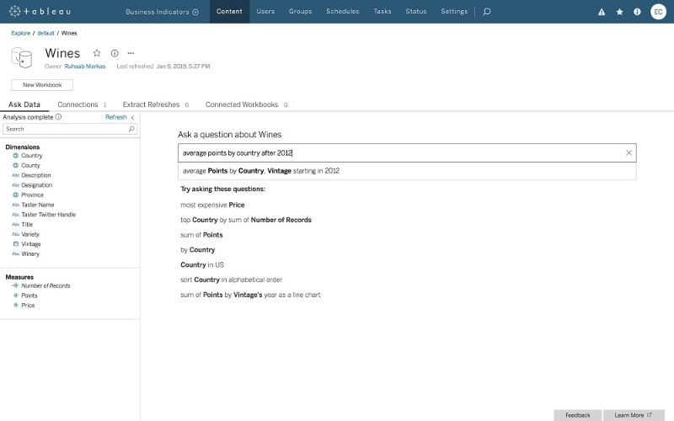Screen dimensions: 674x421
Task: Open more actions ellipsis for Wines
Action: point(131,53)
